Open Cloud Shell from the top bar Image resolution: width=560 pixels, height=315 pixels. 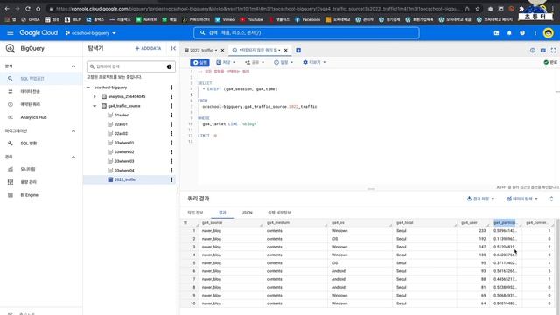point(496,33)
